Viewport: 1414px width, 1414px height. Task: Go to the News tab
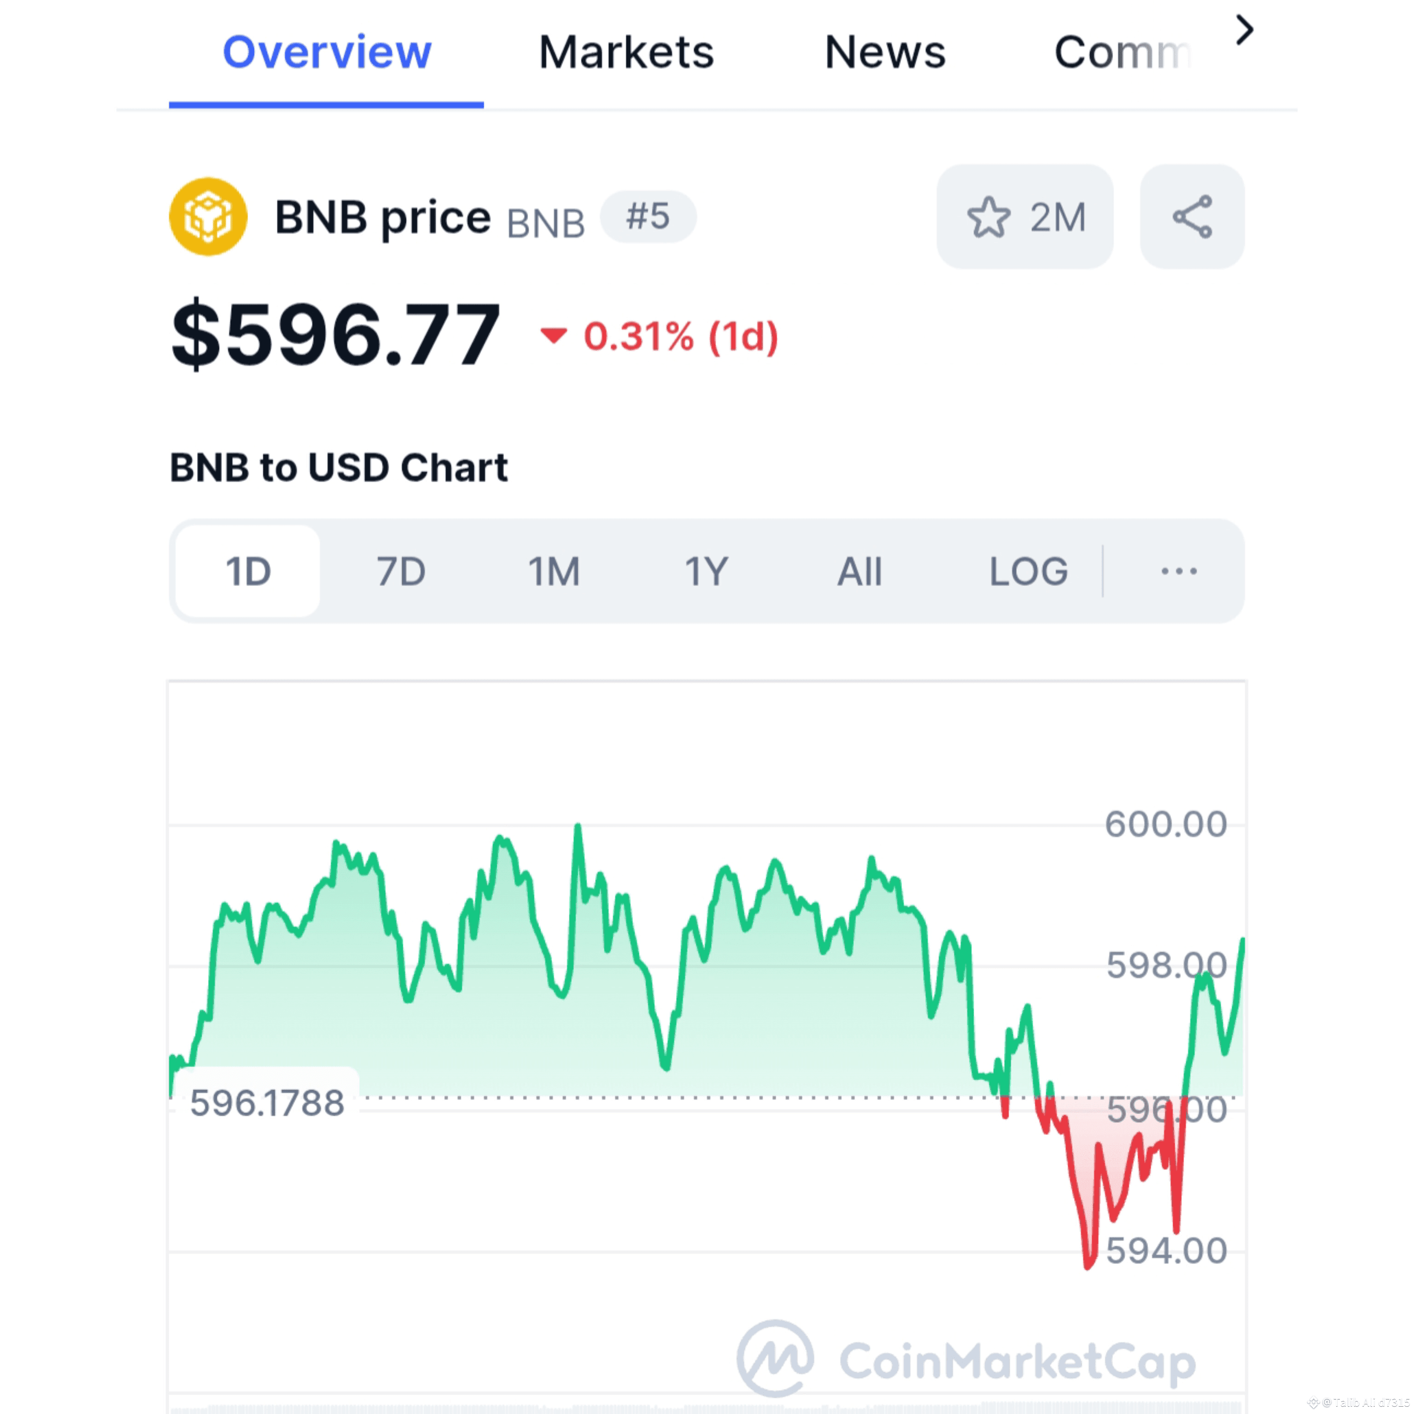click(885, 52)
